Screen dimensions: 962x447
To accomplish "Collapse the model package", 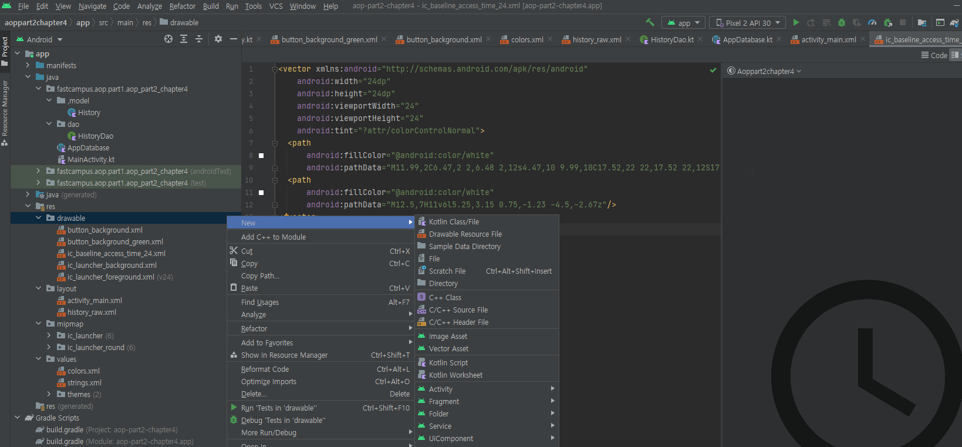I will (49, 100).
